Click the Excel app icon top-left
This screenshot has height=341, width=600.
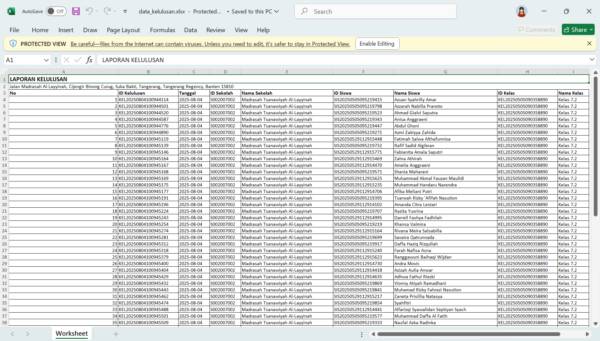pos(11,11)
